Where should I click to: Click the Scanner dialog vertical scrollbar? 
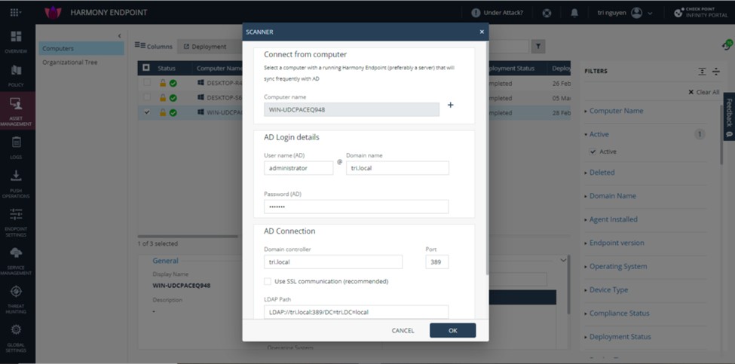pyautogui.click(x=488, y=158)
